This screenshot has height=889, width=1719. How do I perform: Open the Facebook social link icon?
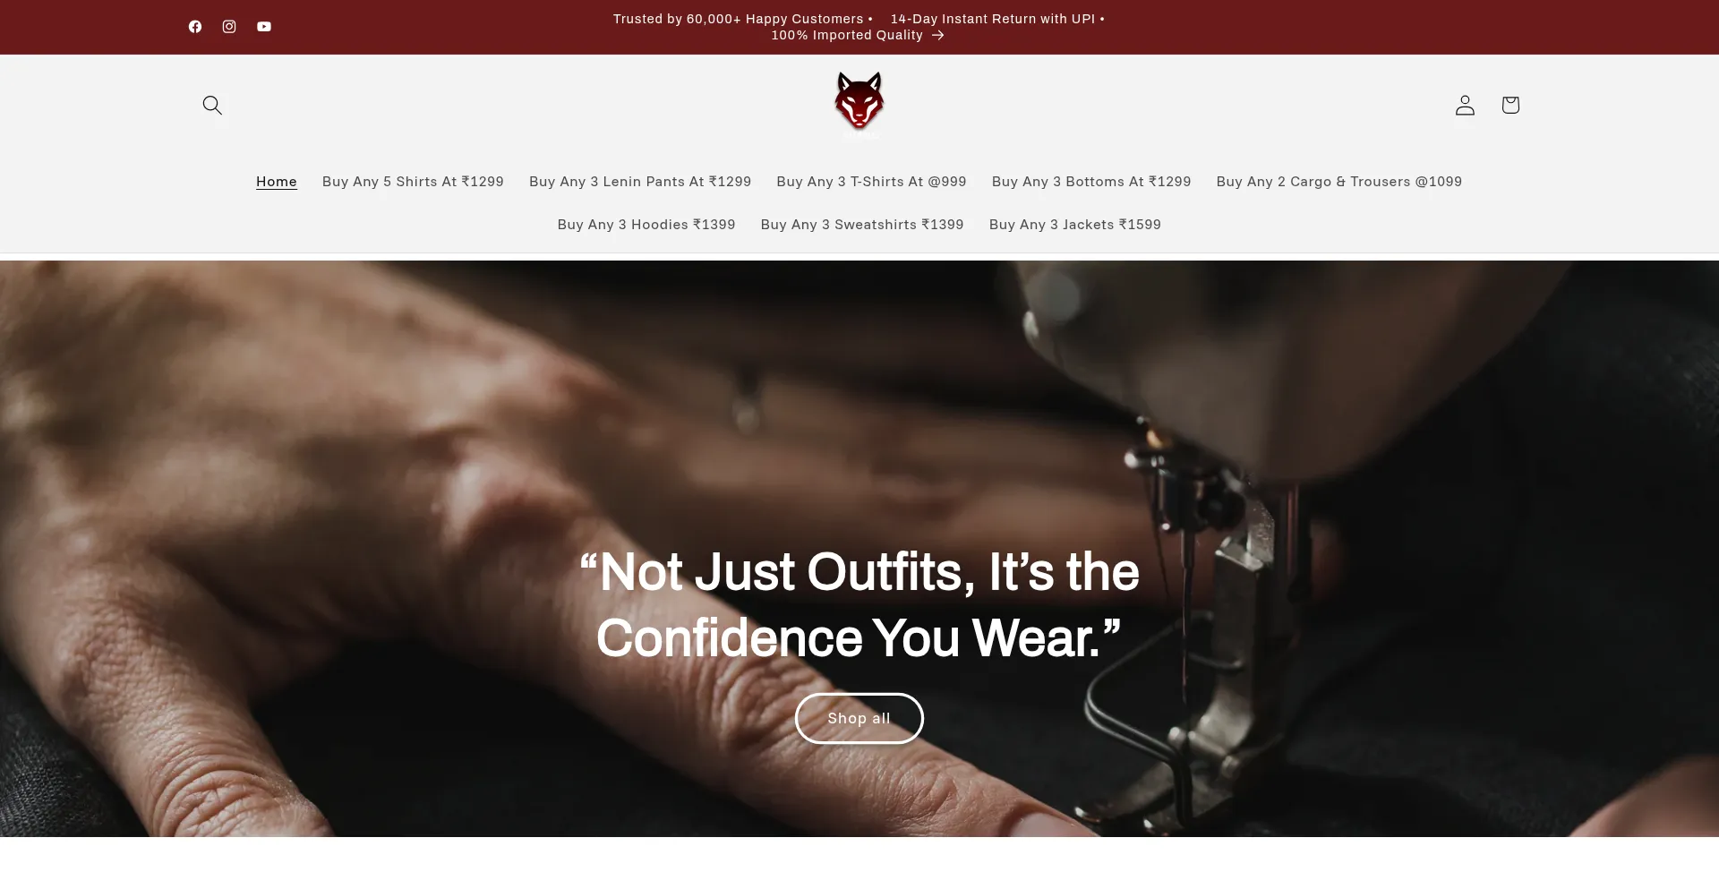coord(195,27)
